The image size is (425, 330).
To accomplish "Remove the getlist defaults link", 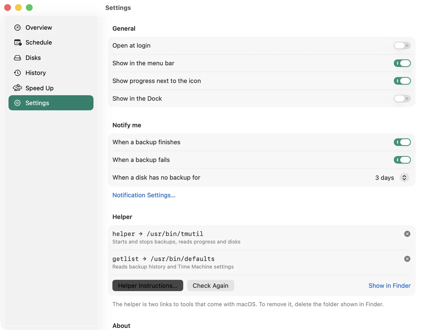I will coord(407,259).
